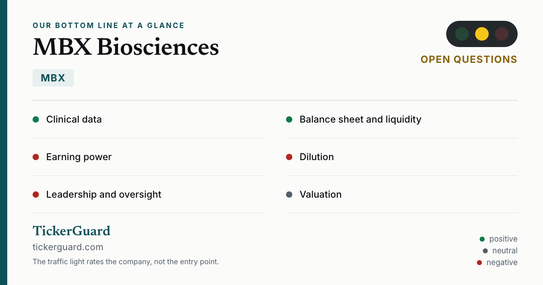Click the green positive legend dot
This screenshot has height=285, width=543.
[x=482, y=239]
